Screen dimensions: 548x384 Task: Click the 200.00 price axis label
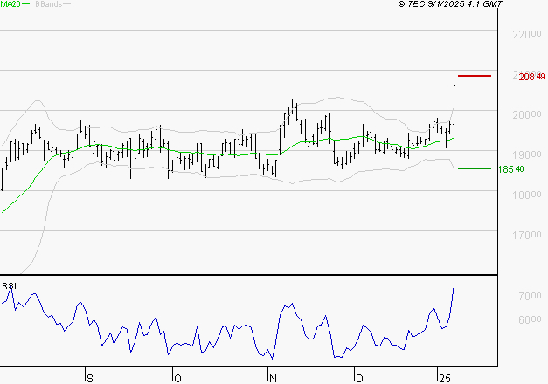527,114
